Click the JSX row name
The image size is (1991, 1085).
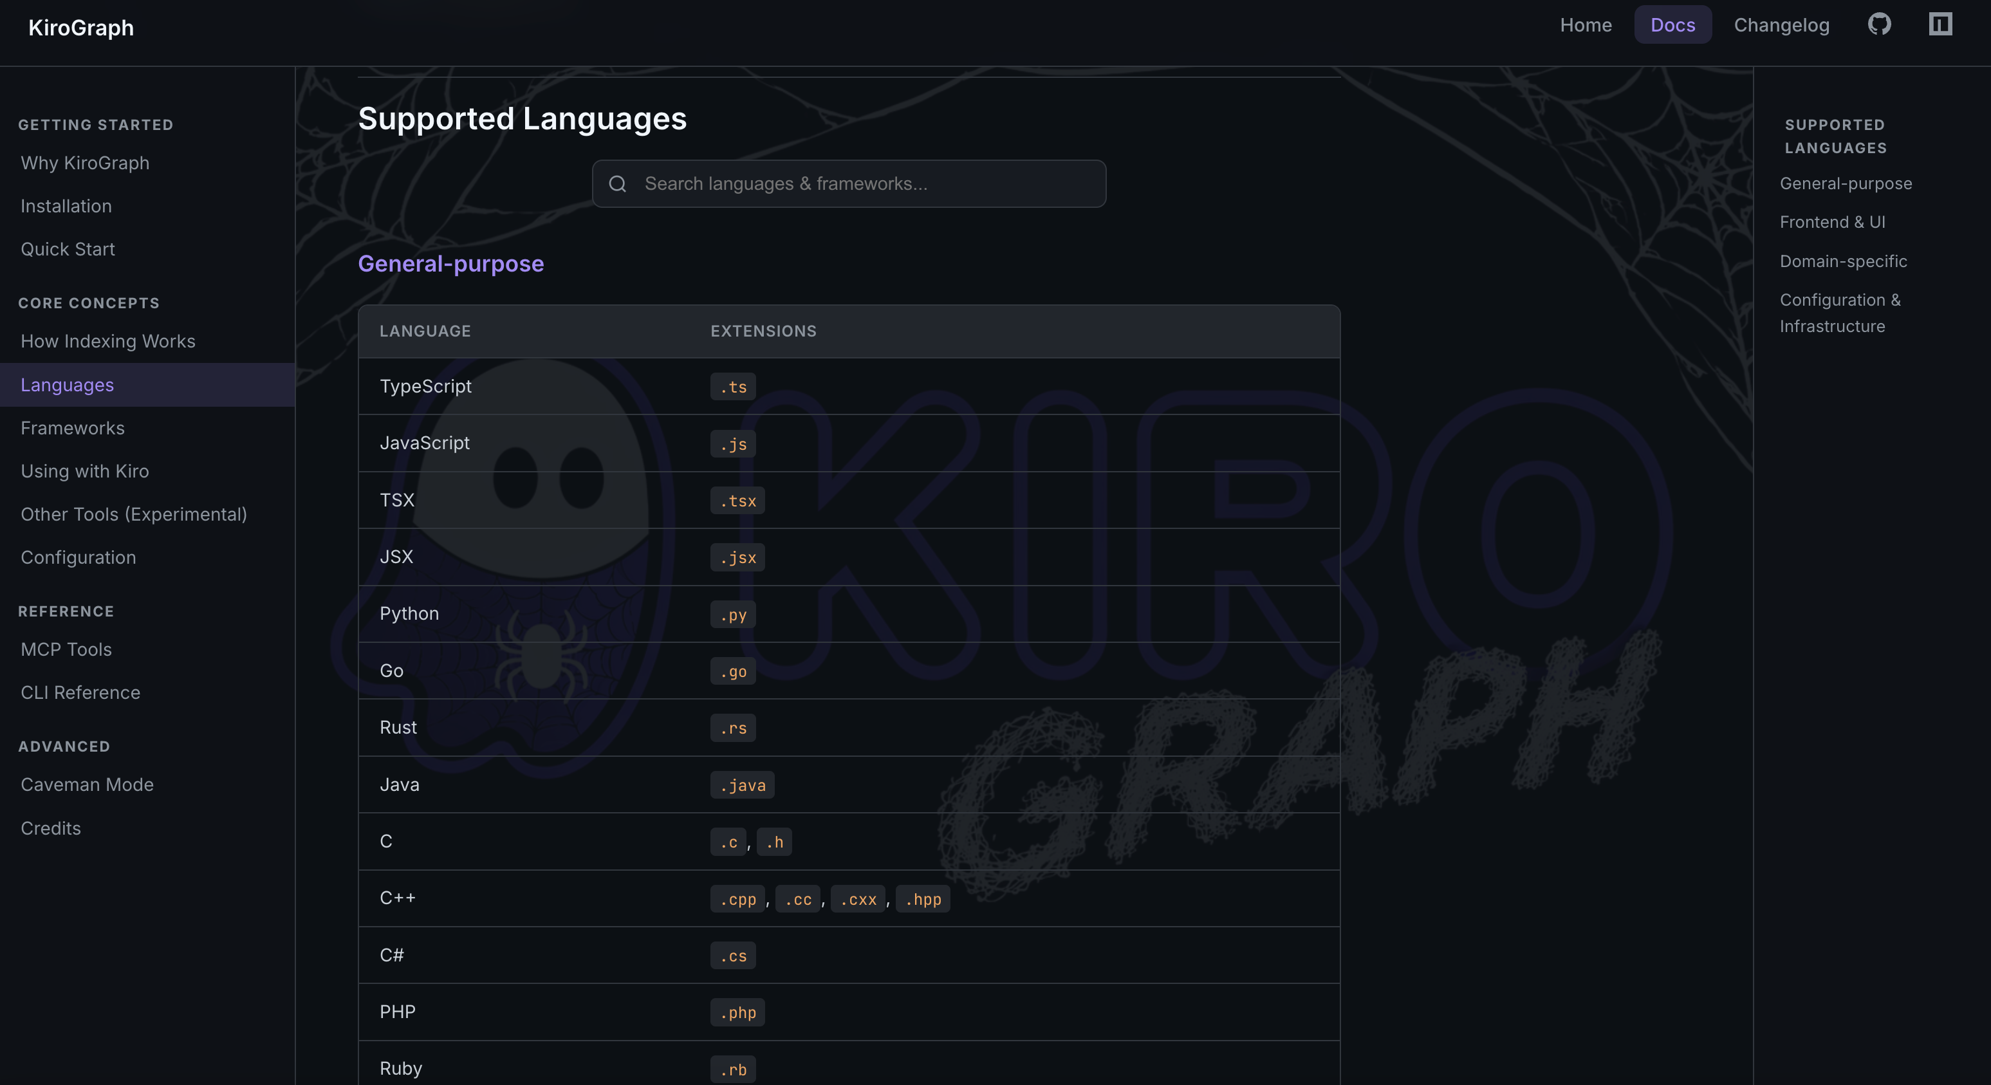[x=396, y=557]
